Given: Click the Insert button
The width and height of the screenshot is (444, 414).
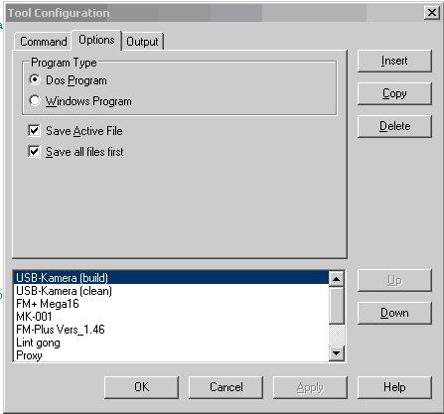Looking at the screenshot, I should [394, 61].
